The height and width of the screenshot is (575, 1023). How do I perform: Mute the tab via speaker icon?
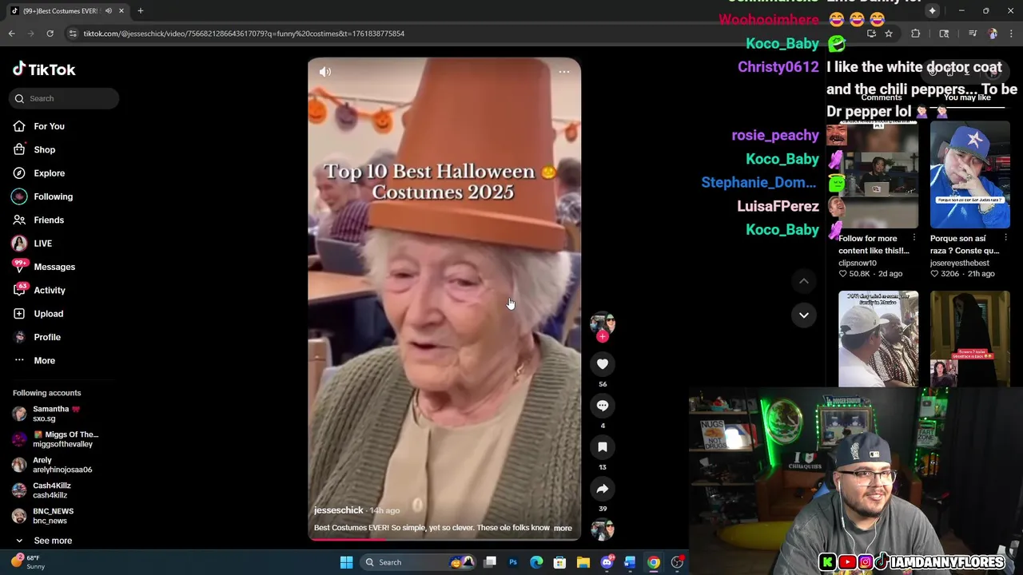(x=109, y=11)
